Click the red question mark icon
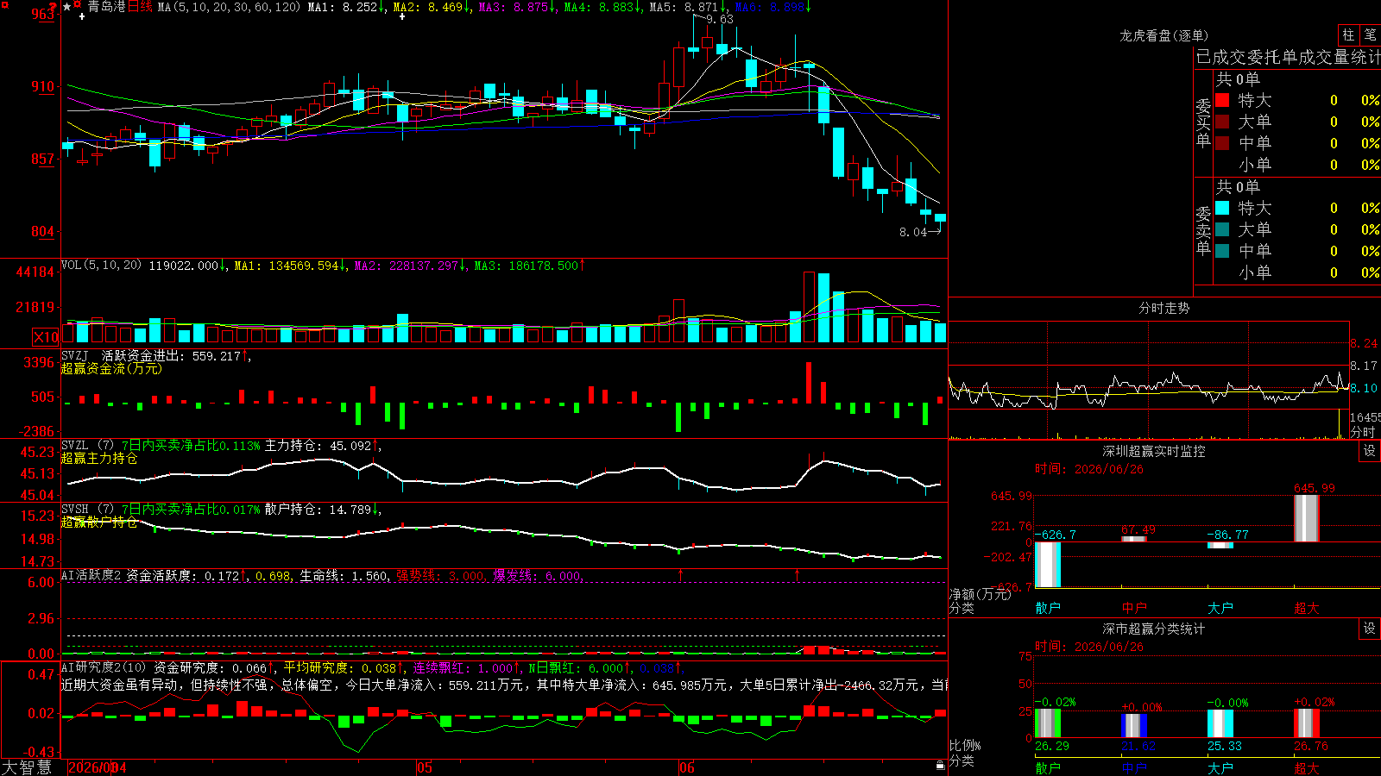Viewport: 1381px width, 776px height. click(54, 7)
